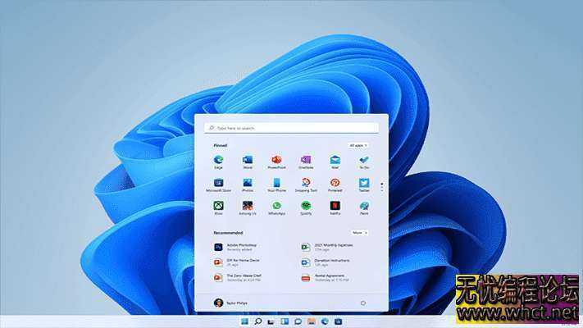This screenshot has width=583, height=328.
Task: Click the 'Type here to search' box
Action: [x=292, y=128]
